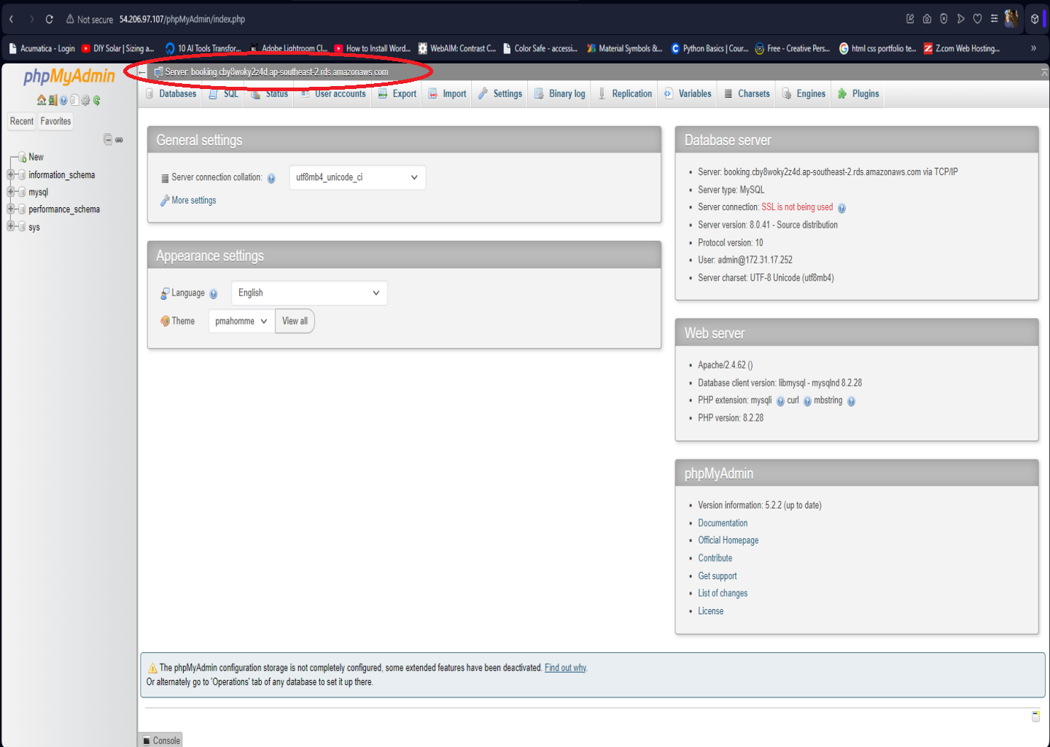Open the Official Homepage link

pyautogui.click(x=728, y=541)
